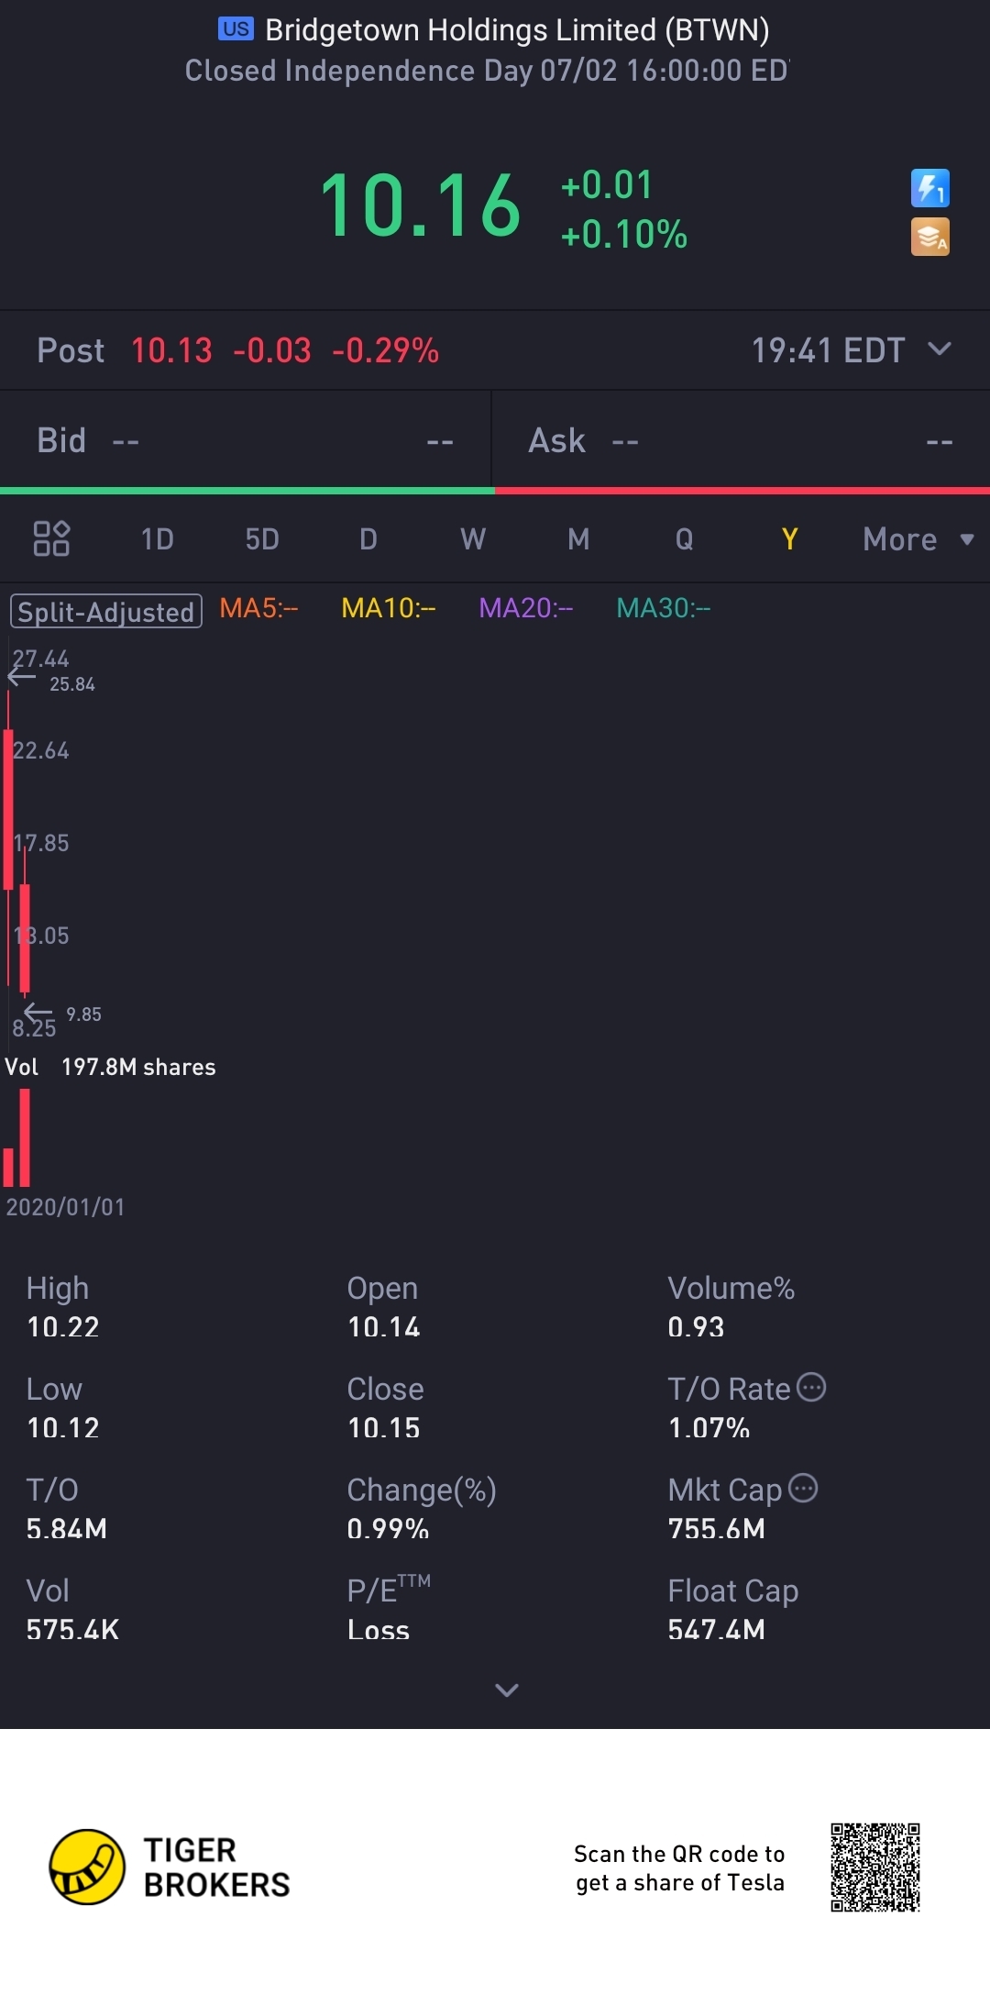
Task: Tap the blue lightning quick-trade icon
Action: point(929,188)
